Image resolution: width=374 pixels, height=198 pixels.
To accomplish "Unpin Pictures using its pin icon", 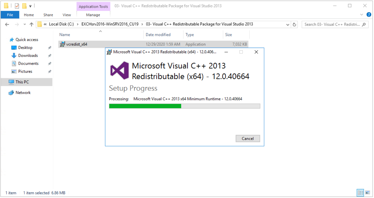I will [49, 72].
